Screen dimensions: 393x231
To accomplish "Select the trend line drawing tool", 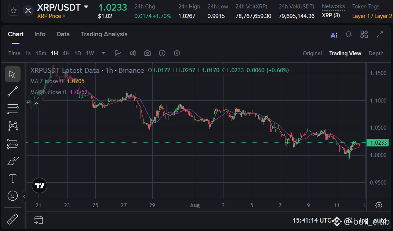I will (x=12, y=92).
